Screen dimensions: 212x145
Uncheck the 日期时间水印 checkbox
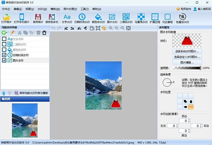click(4, 55)
